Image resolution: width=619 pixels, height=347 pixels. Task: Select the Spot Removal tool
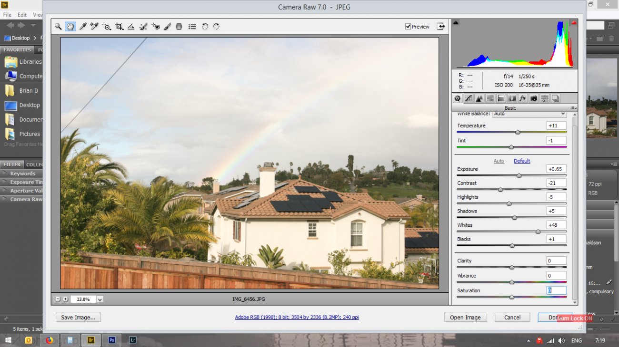[x=143, y=27]
